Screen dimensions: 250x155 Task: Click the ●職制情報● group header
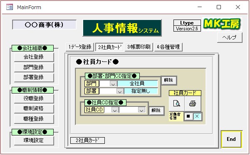tap(32, 90)
